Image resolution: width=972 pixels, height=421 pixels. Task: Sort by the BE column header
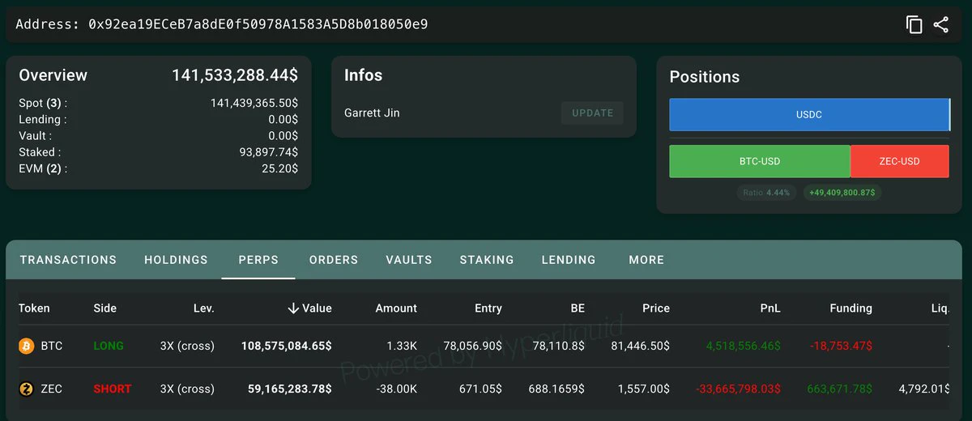[577, 308]
